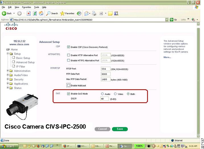Click the Save button
The height and width of the screenshot is (149, 204).
(x=120, y=129)
